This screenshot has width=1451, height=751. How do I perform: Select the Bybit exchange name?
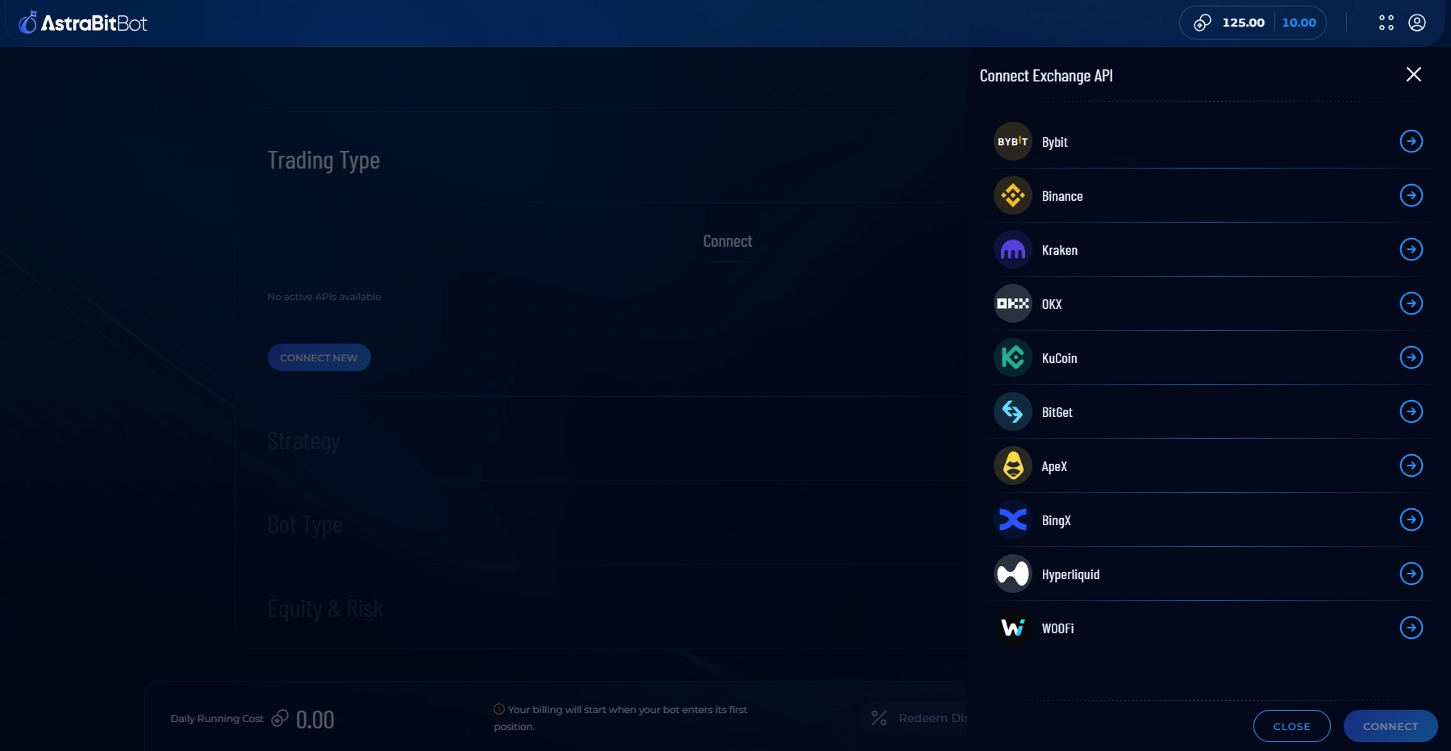click(x=1055, y=142)
